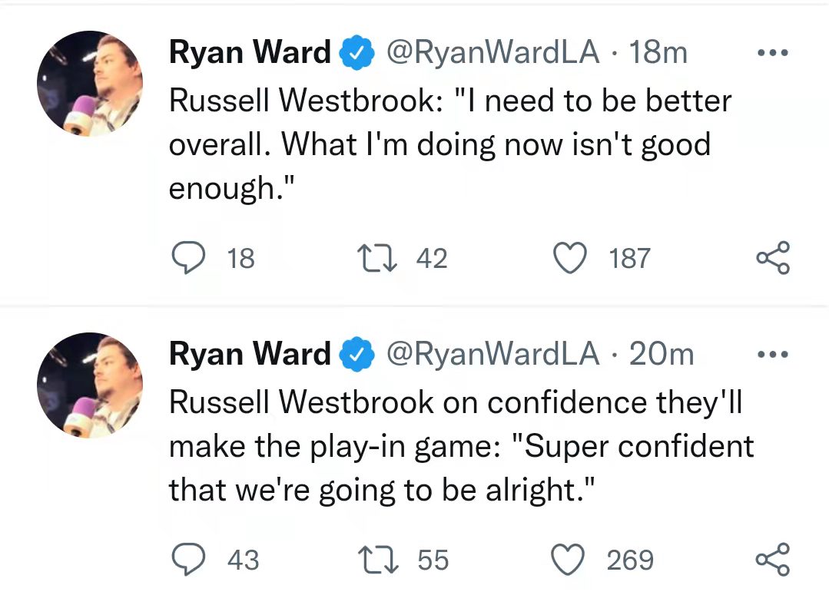Open the "Super confident" tweet text
Image resolution: width=829 pixels, height=605 pixels.
click(461, 446)
